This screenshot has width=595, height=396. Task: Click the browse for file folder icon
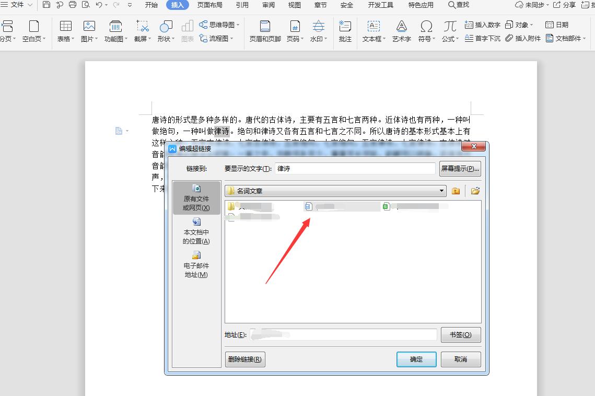(x=475, y=191)
